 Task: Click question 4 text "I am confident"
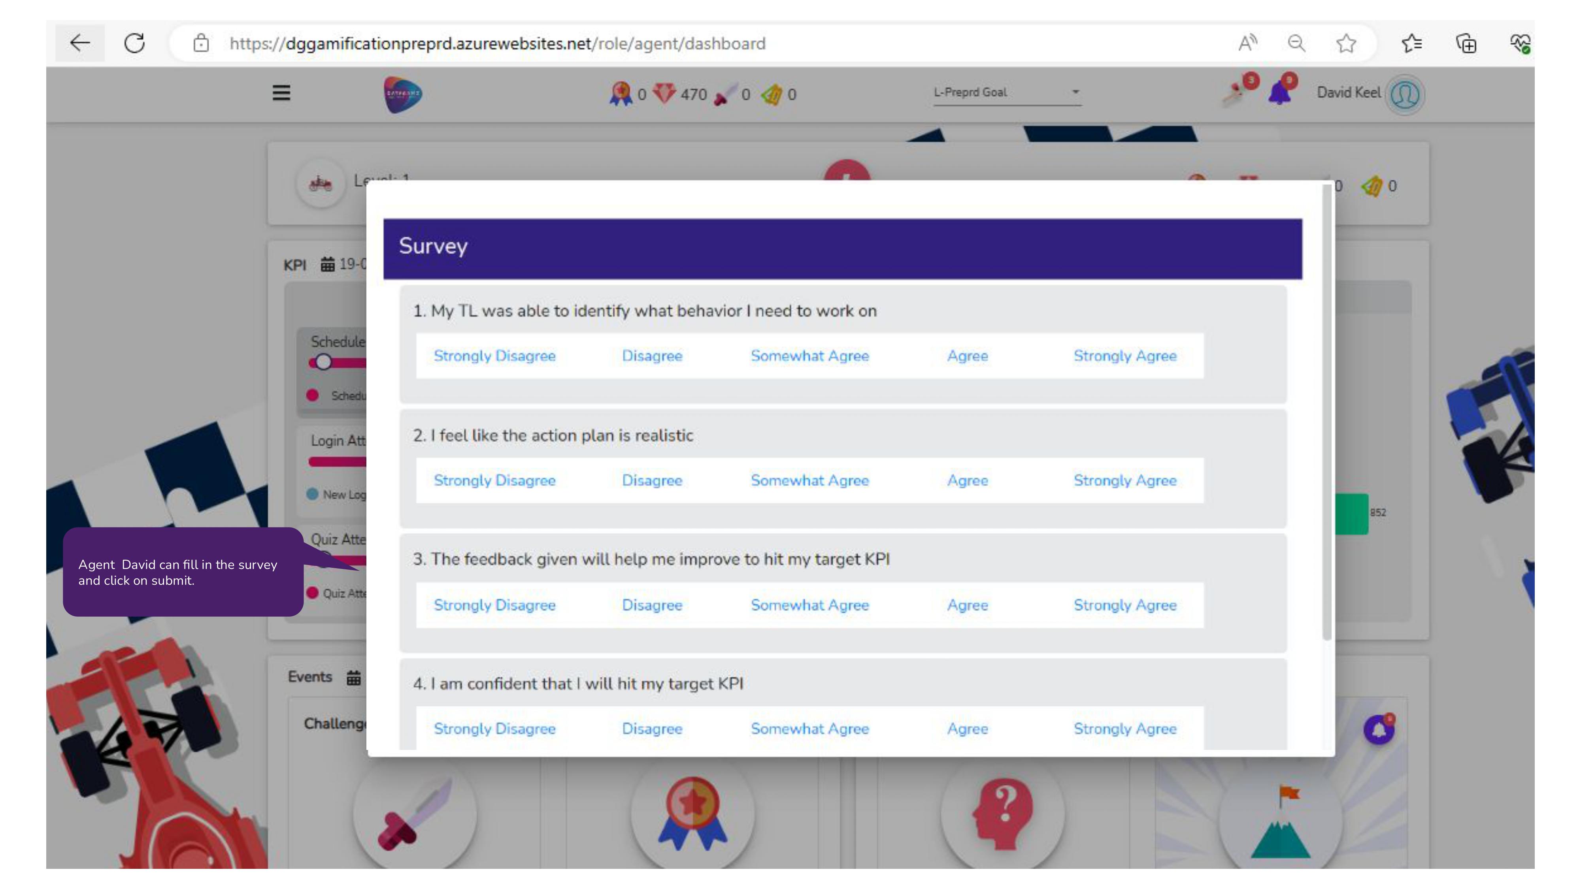pos(578,684)
